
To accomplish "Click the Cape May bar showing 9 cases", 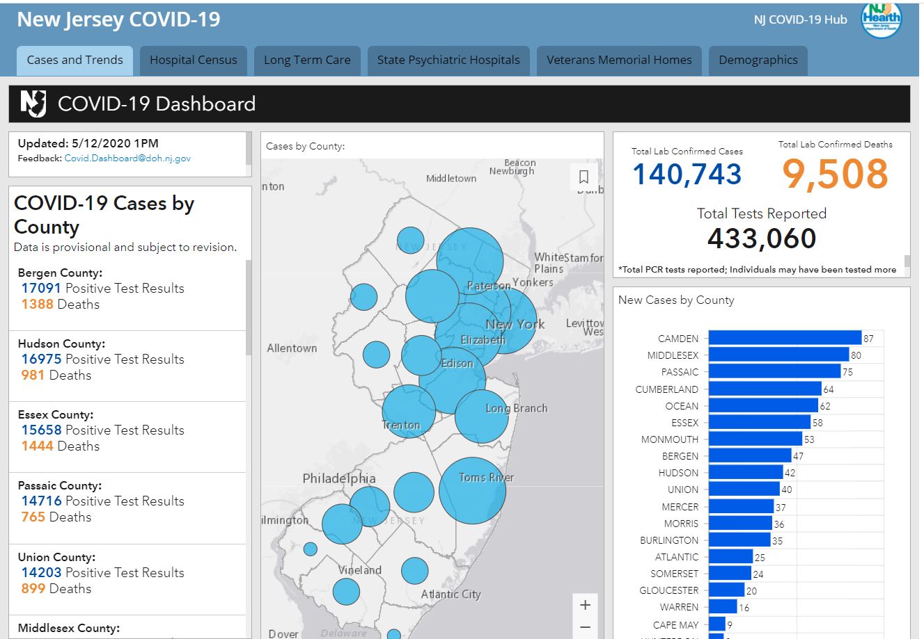I will (x=717, y=624).
